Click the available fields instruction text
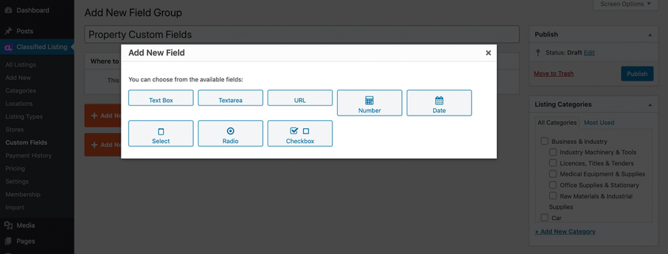668x254 pixels. 186,79
